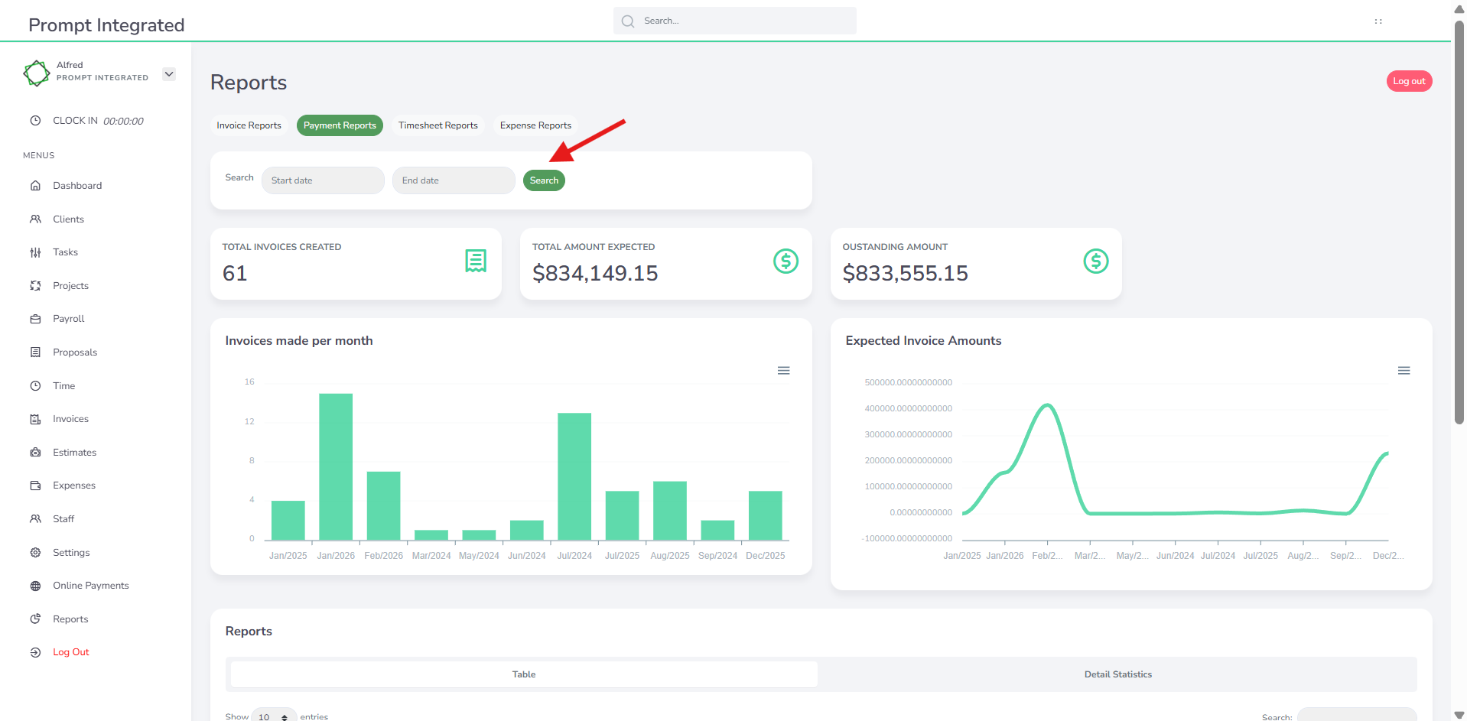
Task: Open Payroll briefcase icon
Action: tap(35, 319)
